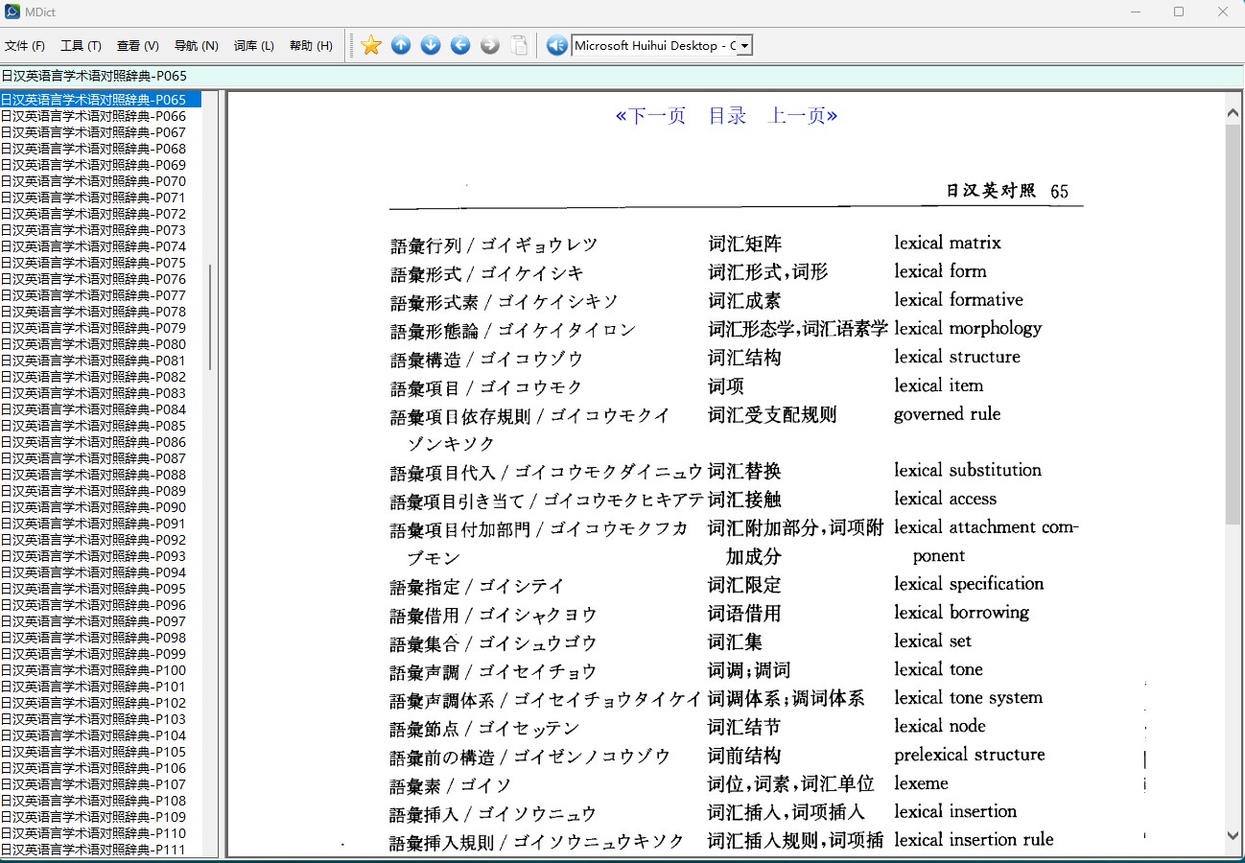Select entry 日汉英语言学术语对照辞典-P078
Viewport: 1245px width, 863px height.
click(x=100, y=312)
